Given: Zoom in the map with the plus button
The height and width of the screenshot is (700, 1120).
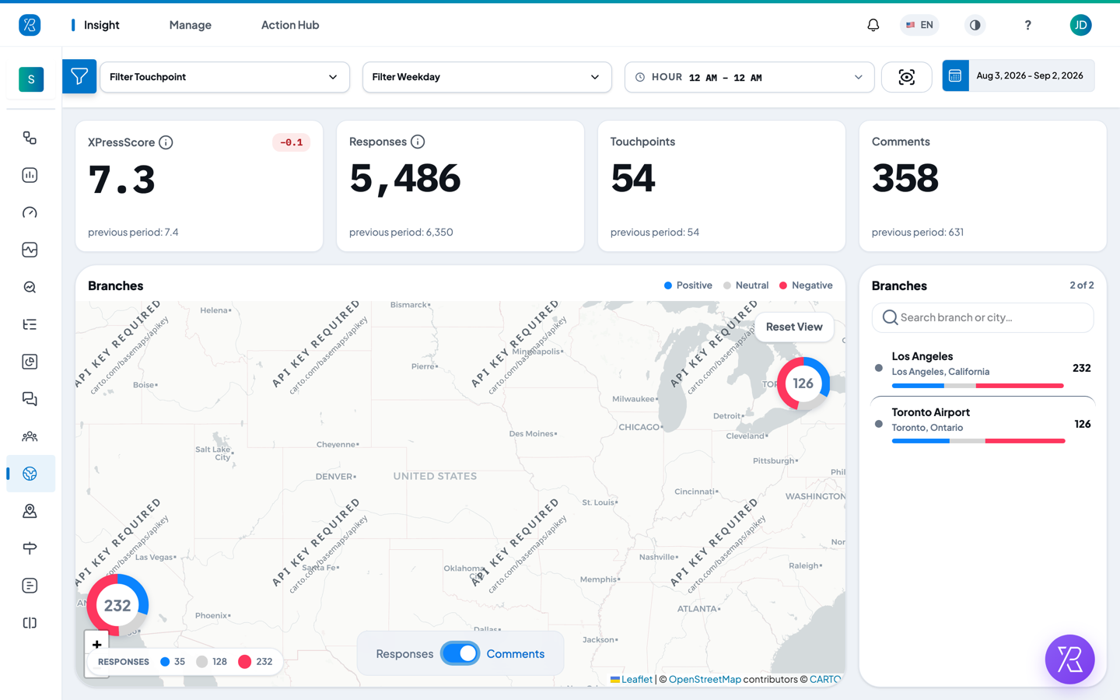Looking at the screenshot, I should pos(96,644).
